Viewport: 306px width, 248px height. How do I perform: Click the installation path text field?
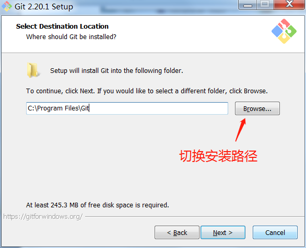click(x=127, y=108)
